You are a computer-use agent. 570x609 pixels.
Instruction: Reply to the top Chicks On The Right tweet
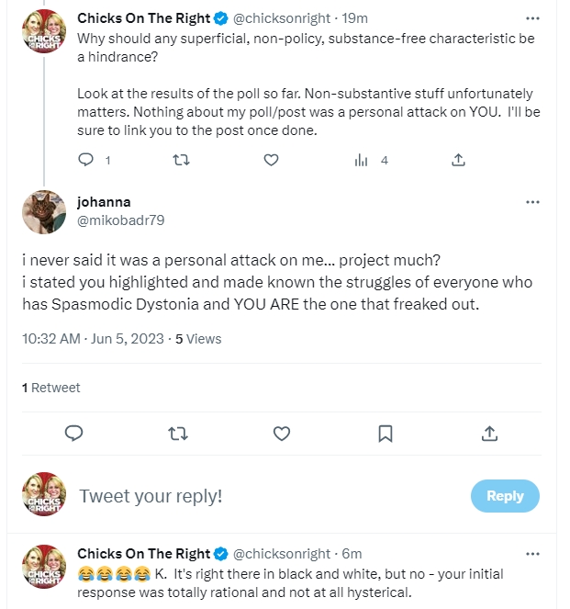coord(86,160)
